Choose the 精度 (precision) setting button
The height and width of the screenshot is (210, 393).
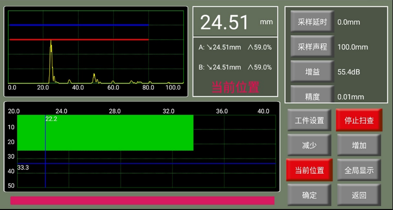(x=312, y=96)
